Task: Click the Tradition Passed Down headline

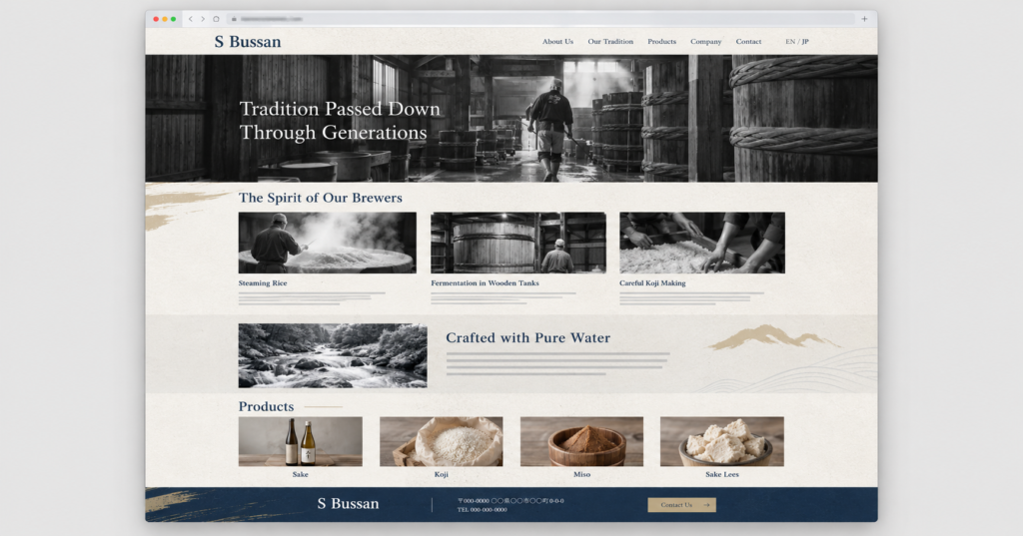Action: 340,121
